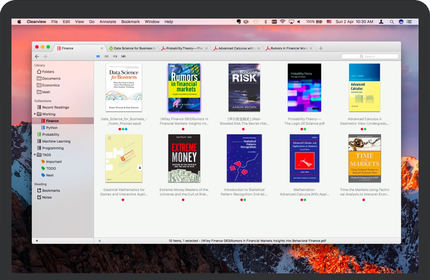Collapse the Working collection folder

pyautogui.click(x=35, y=114)
